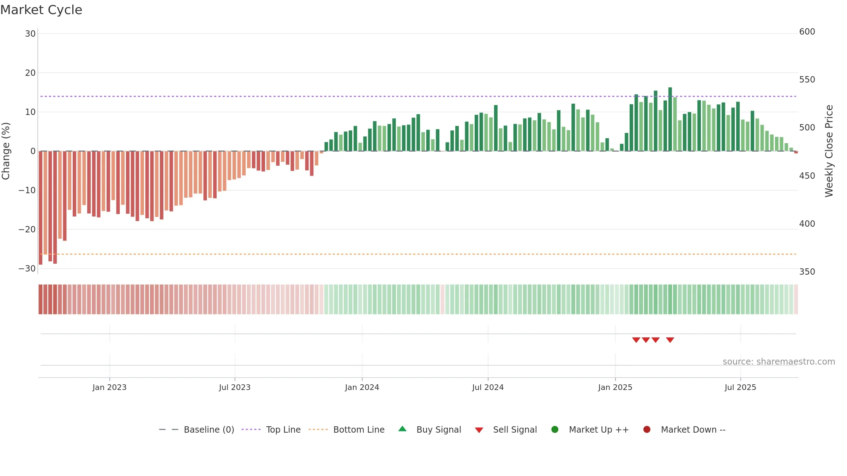
Task: Click the Change (%) axis title
Action: pyautogui.click(x=6, y=151)
